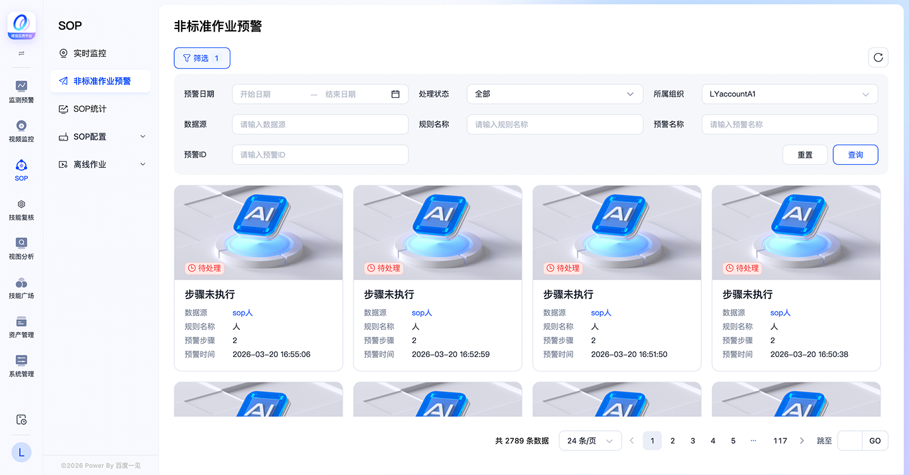
Task: Open the calendar icon in 预警日期
Action: point(396,94)
